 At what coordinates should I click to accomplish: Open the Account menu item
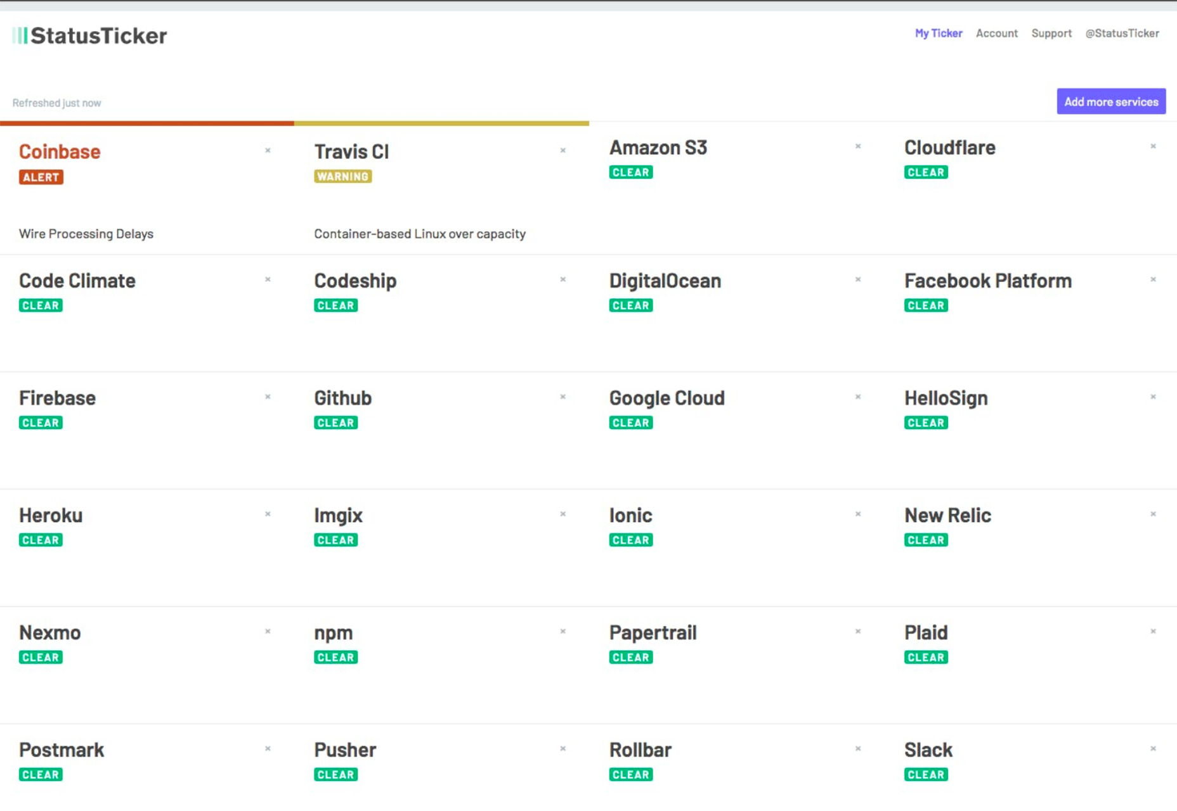point(996,33)
